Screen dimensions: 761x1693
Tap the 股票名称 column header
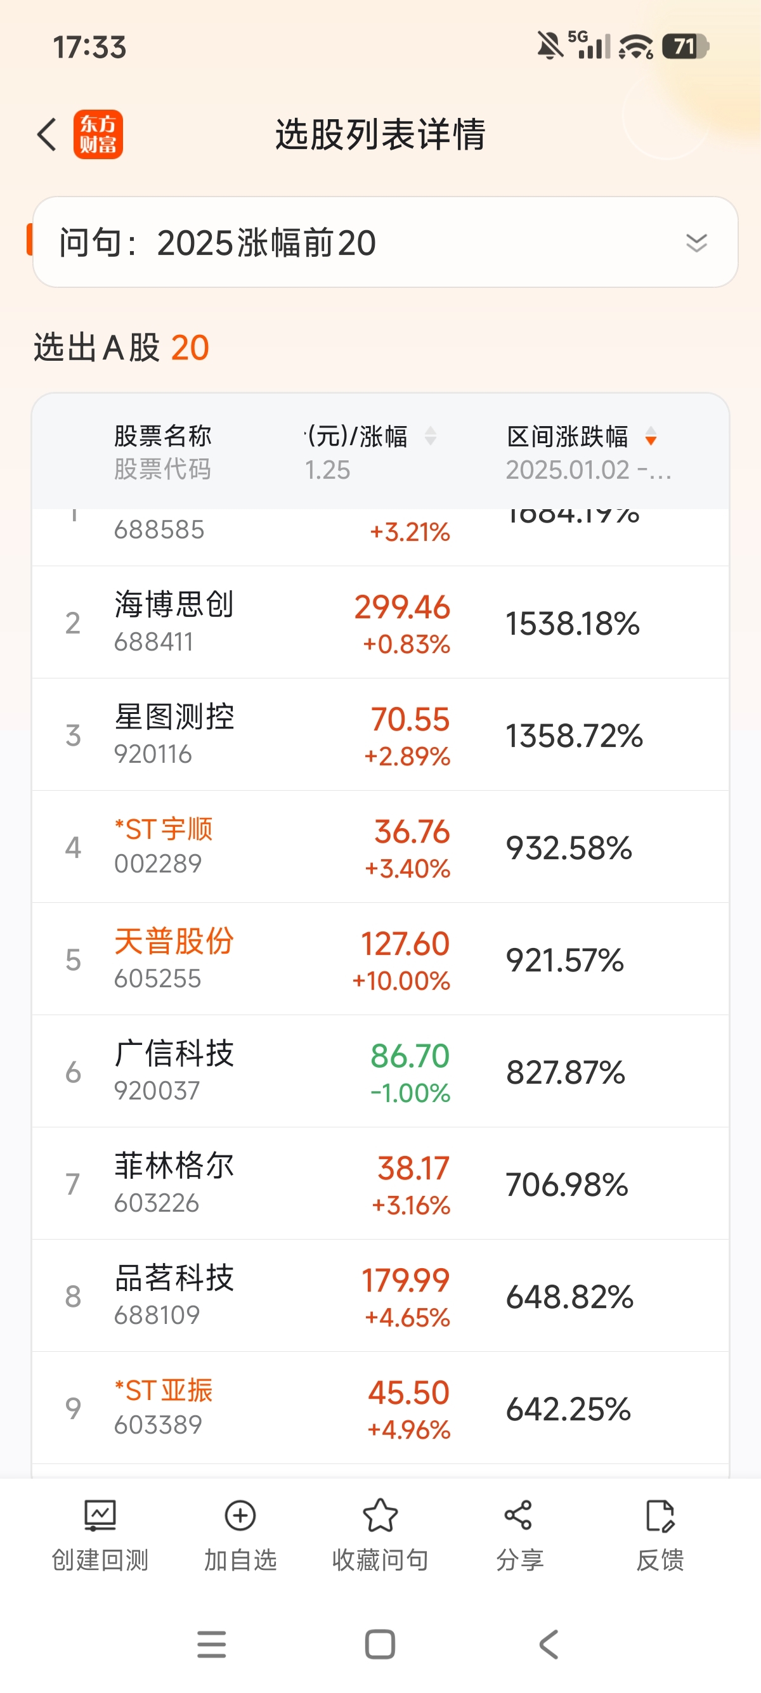(162, 436)
